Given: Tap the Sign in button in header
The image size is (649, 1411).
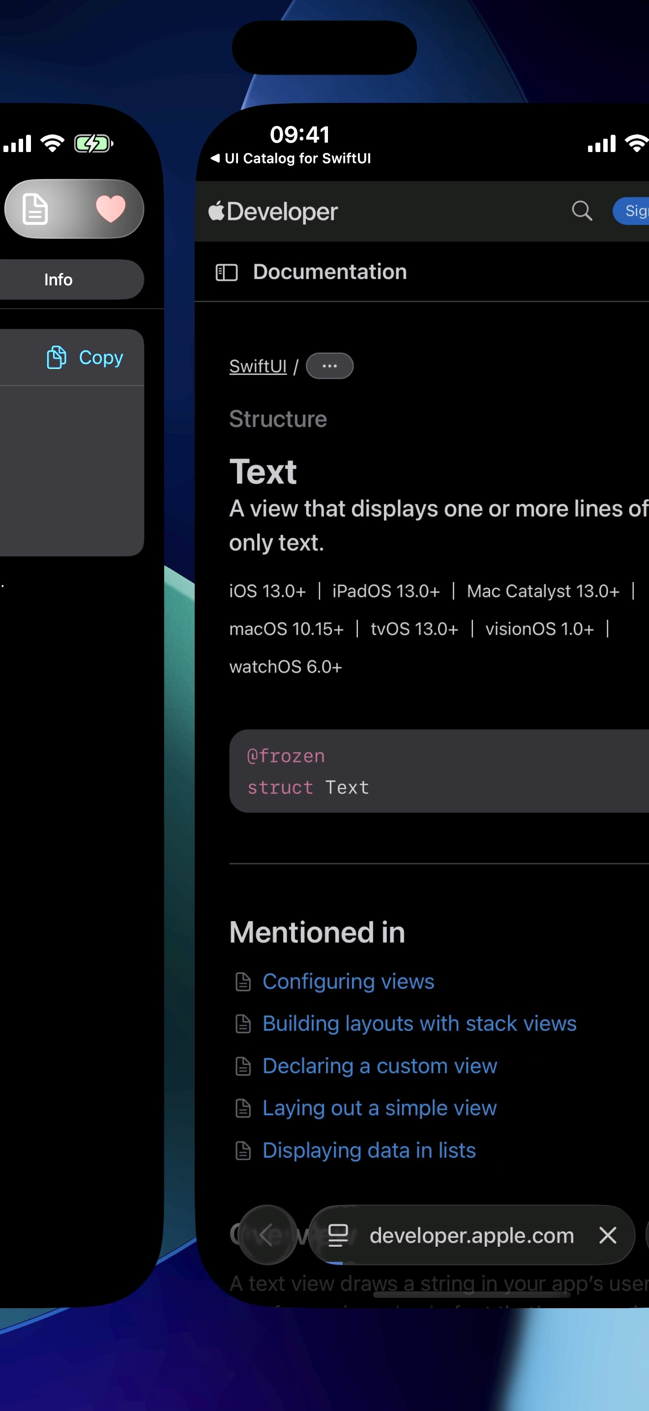Looking at the screenshot, I should pos(631,211).
